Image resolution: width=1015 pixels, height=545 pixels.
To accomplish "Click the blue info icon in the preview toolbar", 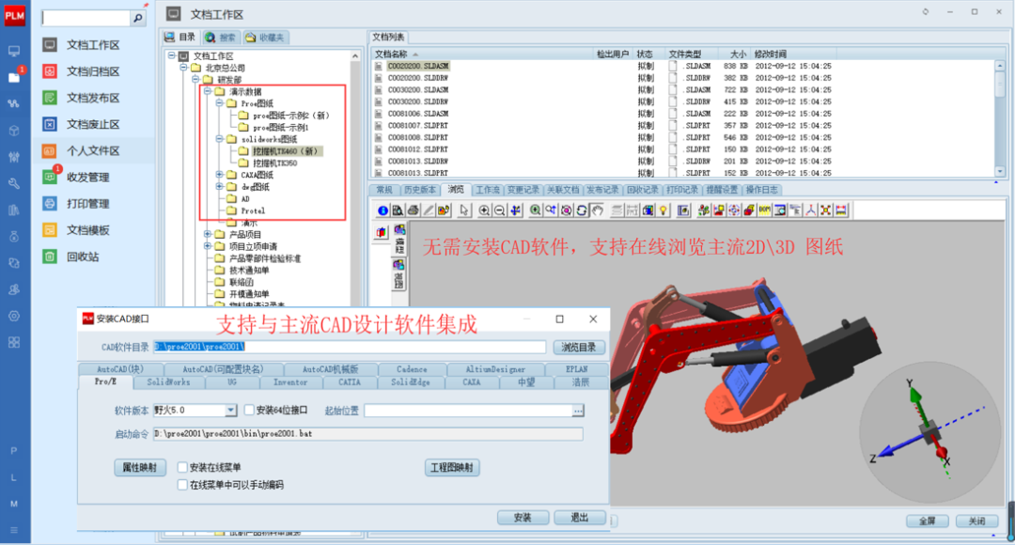I will 383,209.
